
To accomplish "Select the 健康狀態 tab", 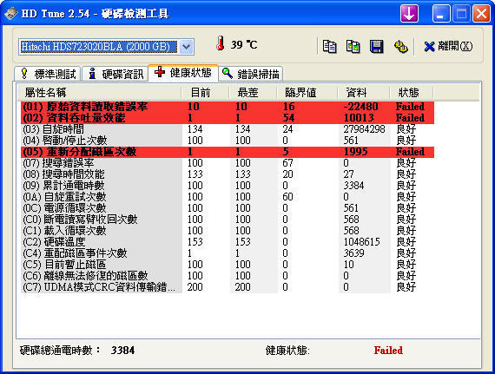I will pos(183,73).
